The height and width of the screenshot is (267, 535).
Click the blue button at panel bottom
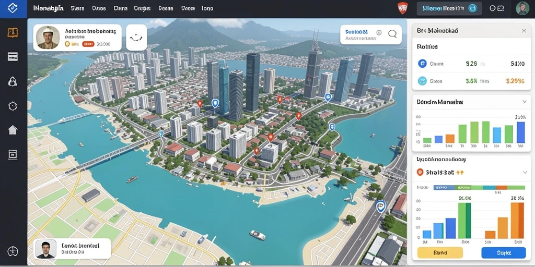pos(504,253)
